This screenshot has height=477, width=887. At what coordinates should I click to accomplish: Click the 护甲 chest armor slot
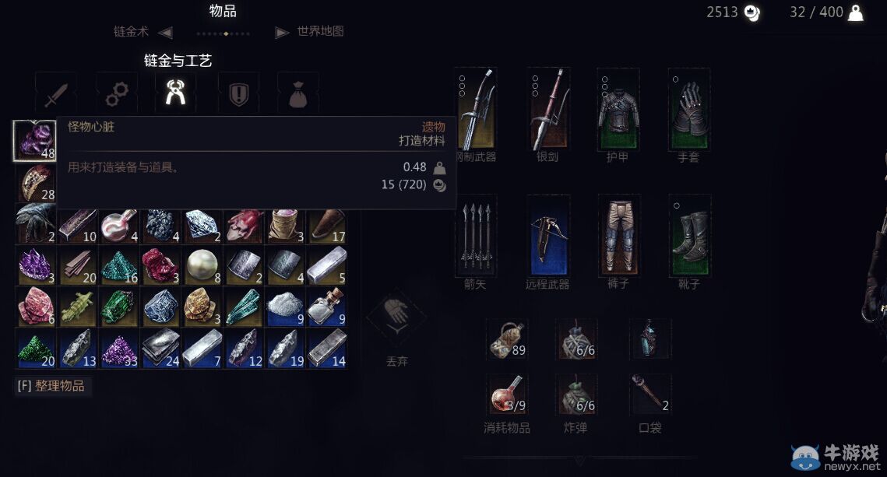click(618, 109)
